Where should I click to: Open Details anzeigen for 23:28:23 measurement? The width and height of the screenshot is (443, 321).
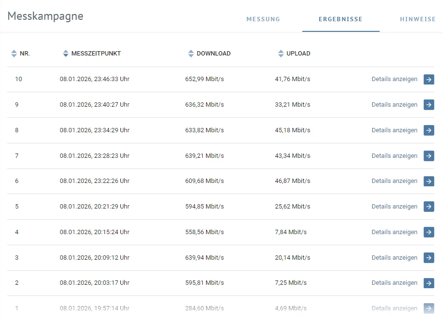tap(395, 156)
